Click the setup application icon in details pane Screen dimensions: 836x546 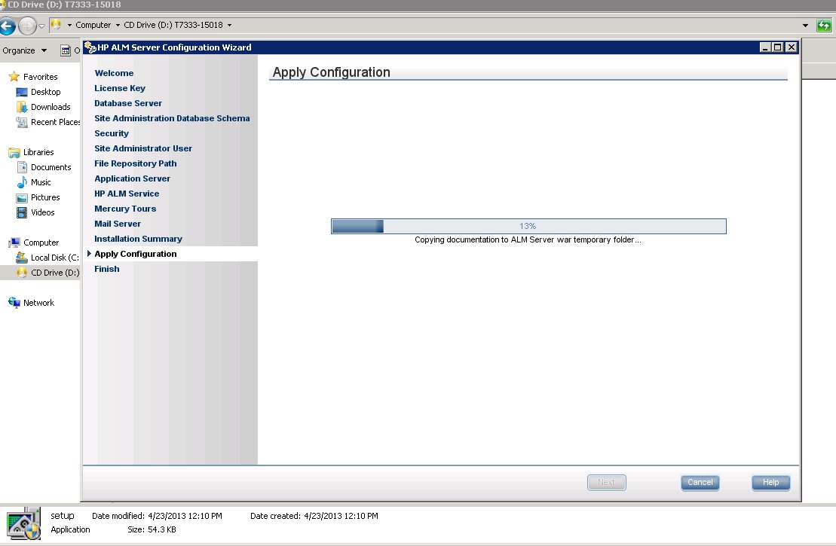click(x=23, y=523)
